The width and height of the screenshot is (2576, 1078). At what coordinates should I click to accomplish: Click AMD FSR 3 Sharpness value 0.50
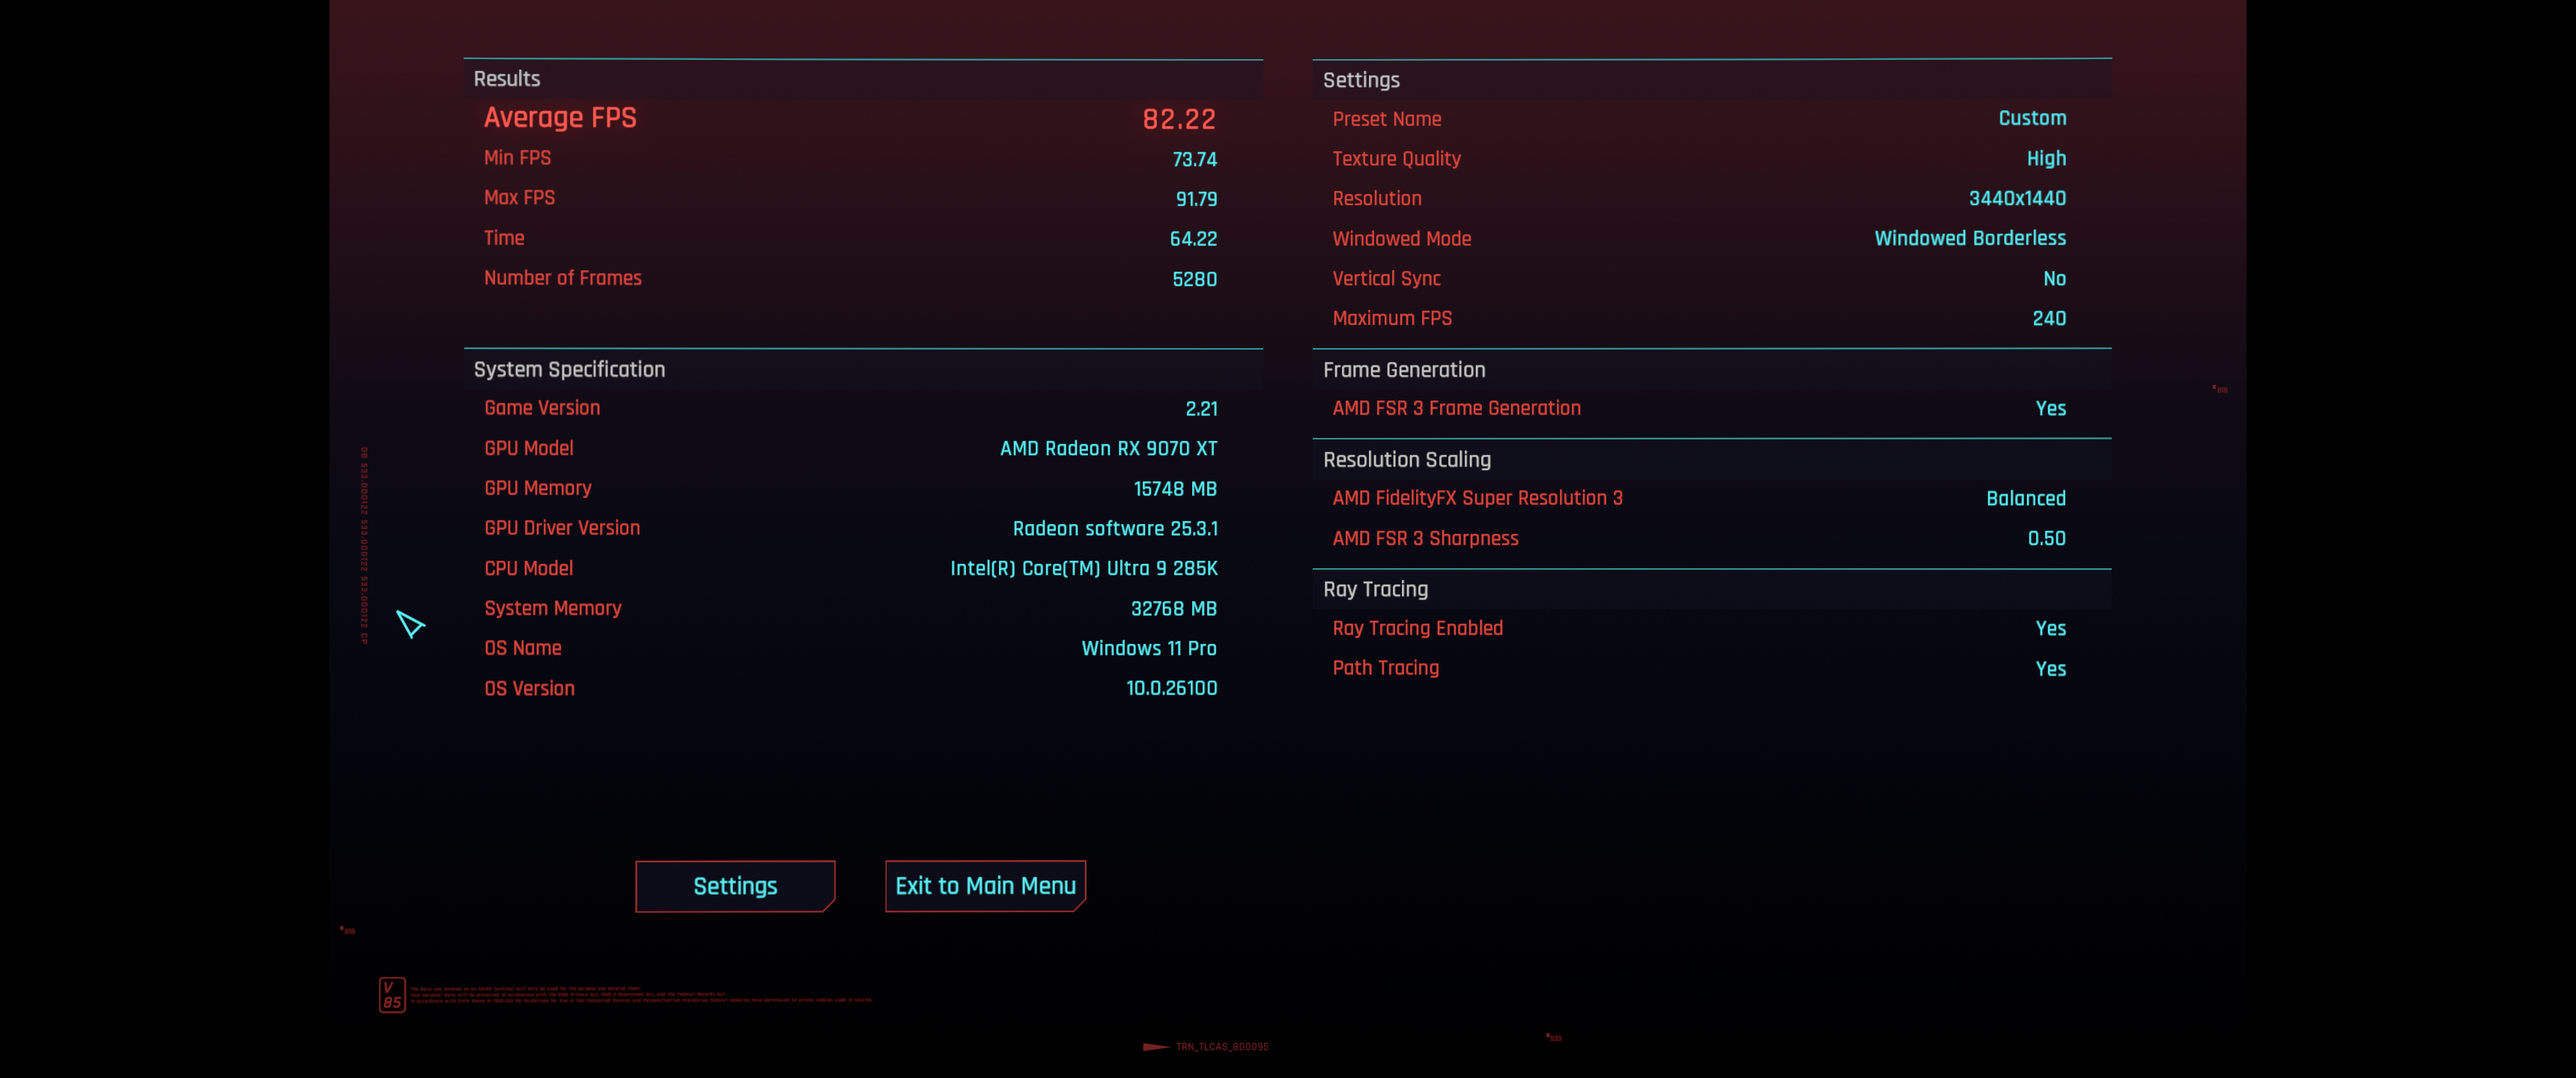click(2046, 539)
